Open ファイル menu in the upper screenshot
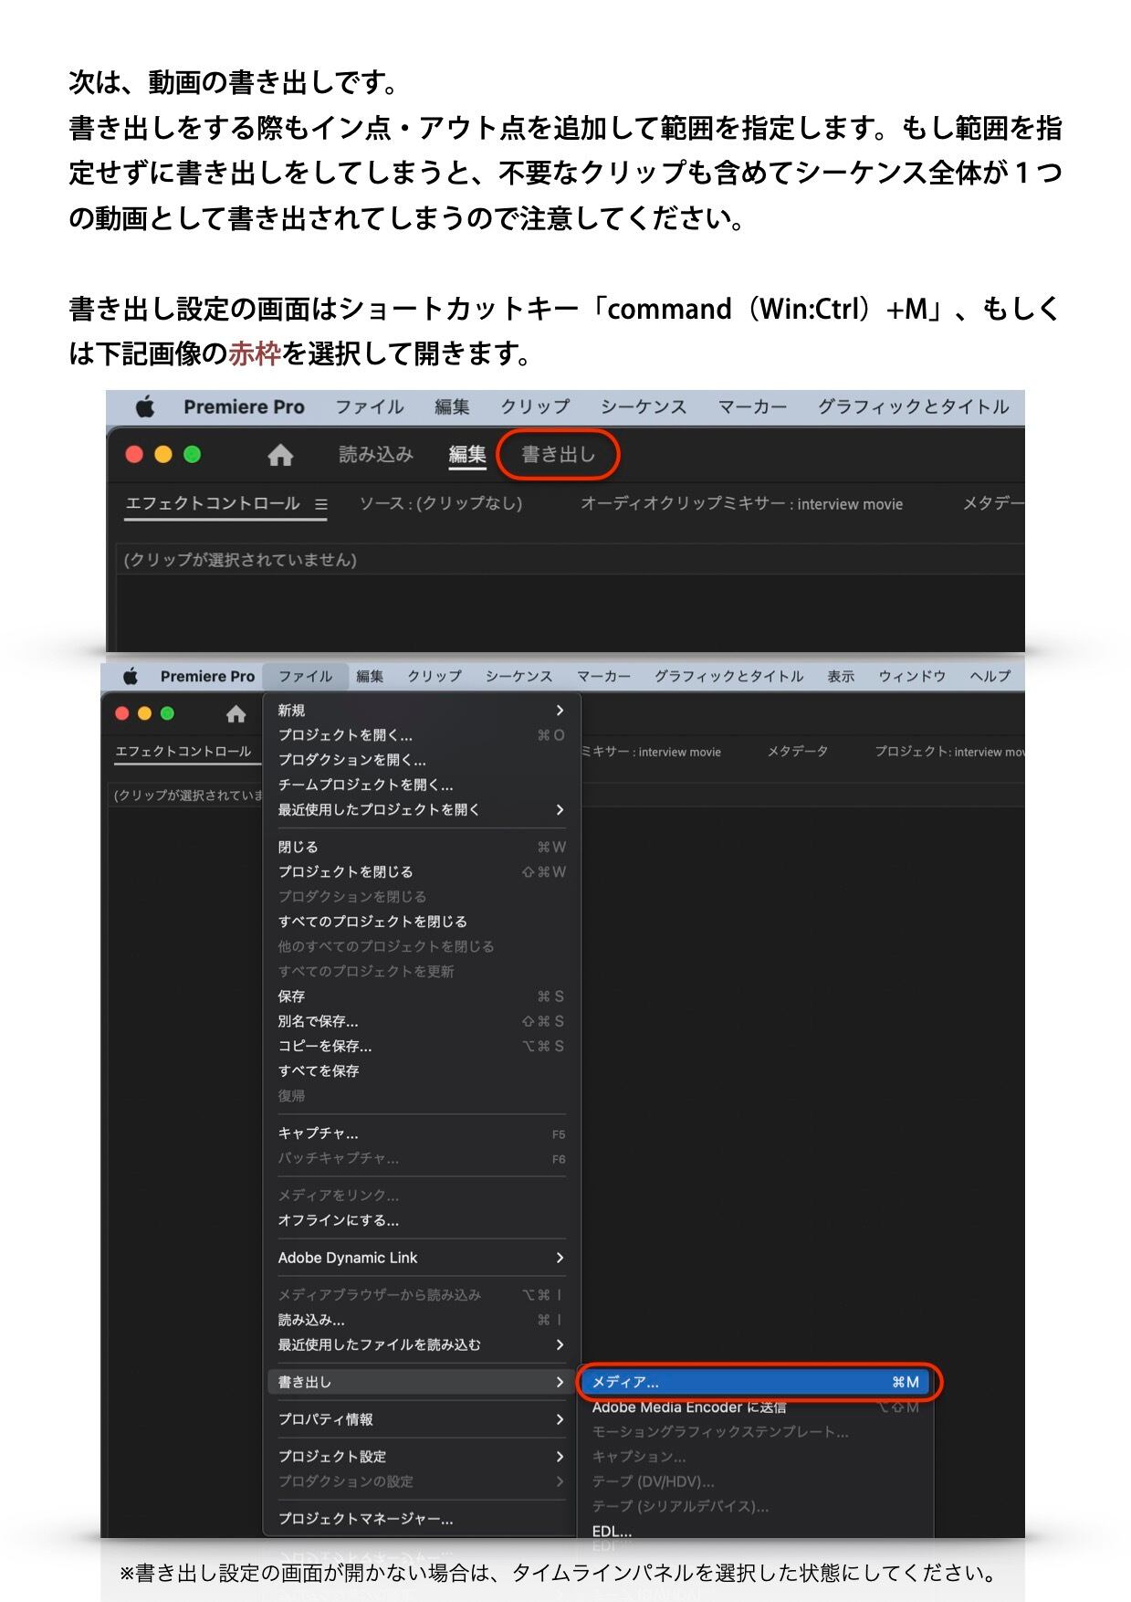Viewport: 1131px width, 1602px height. click(x=370, y=407)
